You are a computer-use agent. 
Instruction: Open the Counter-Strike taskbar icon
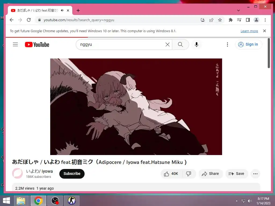point(71,201)
